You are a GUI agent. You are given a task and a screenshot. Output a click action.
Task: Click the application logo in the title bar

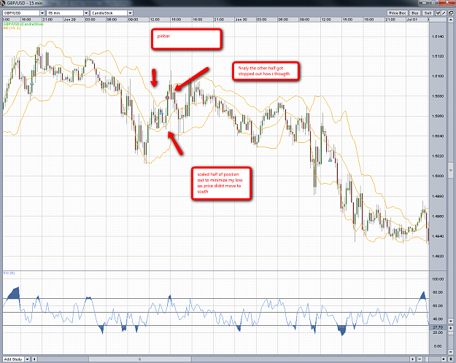[x=3, y=3]
